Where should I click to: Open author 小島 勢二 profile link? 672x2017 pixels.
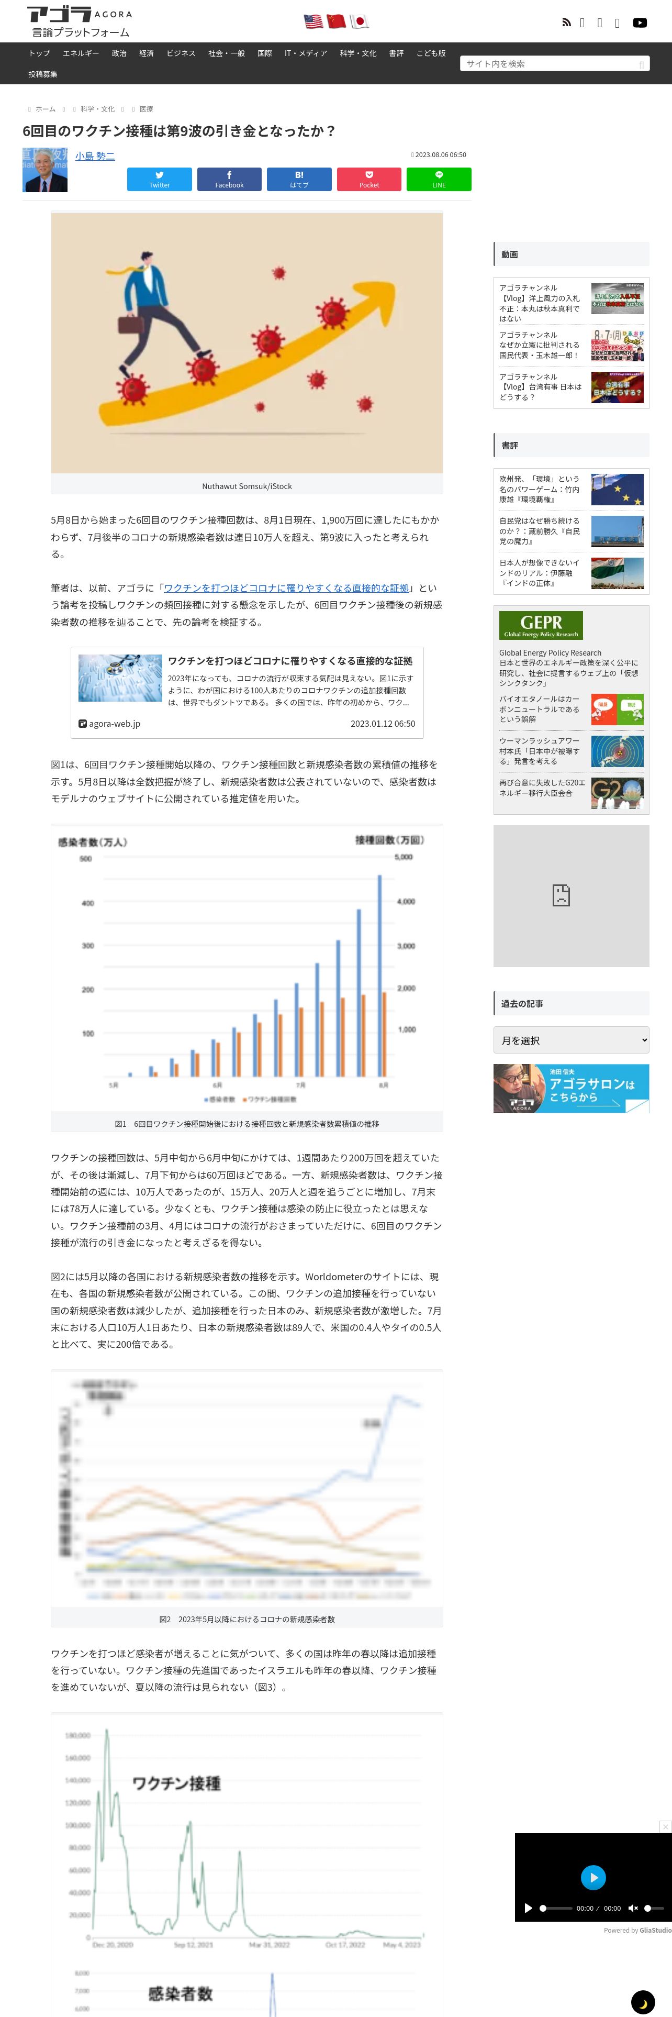pos(95,157)
